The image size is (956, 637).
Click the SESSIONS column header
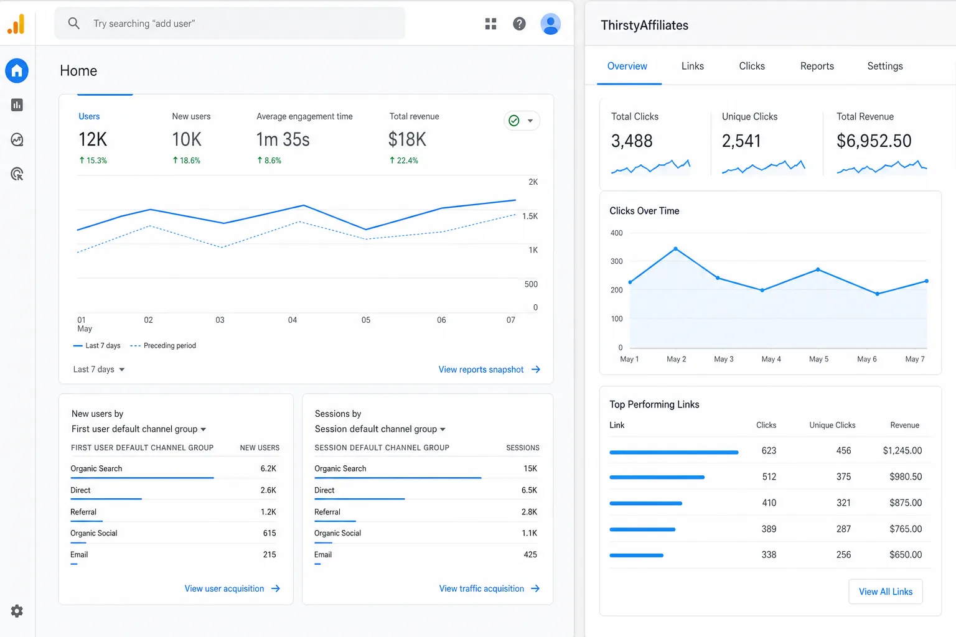(523, 448)
